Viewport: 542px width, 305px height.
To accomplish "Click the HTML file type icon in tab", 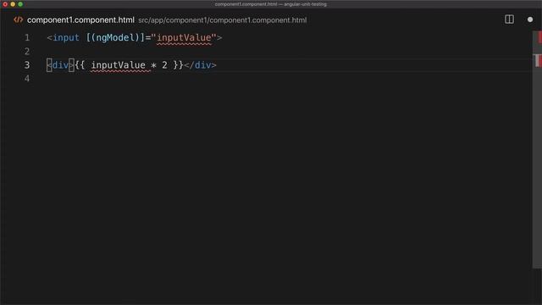I will pyautogui.click(x=19, y=19).
